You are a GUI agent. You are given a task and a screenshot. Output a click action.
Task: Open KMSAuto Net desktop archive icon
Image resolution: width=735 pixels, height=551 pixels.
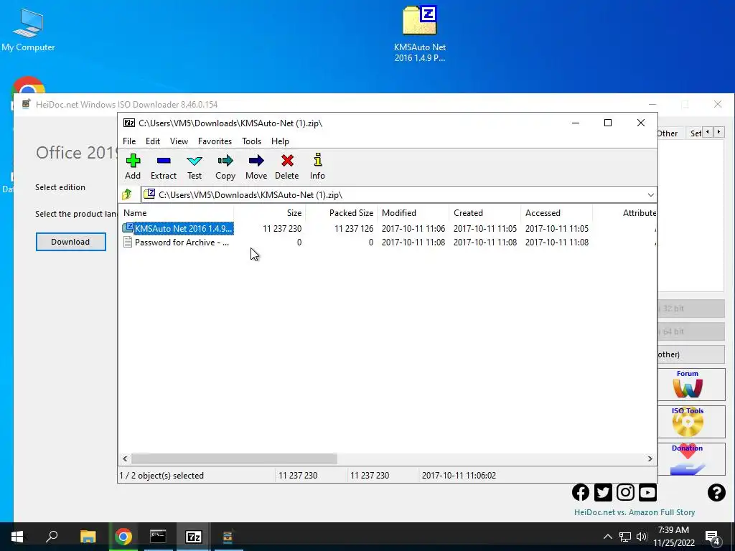tap(419, 34)
